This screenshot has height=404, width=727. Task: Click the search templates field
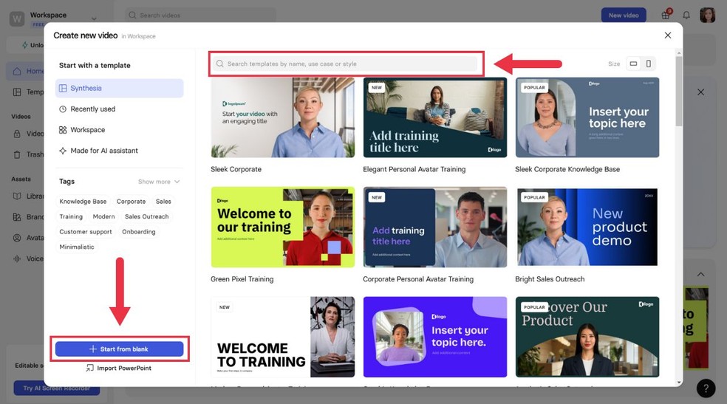(x=346, y=64)
